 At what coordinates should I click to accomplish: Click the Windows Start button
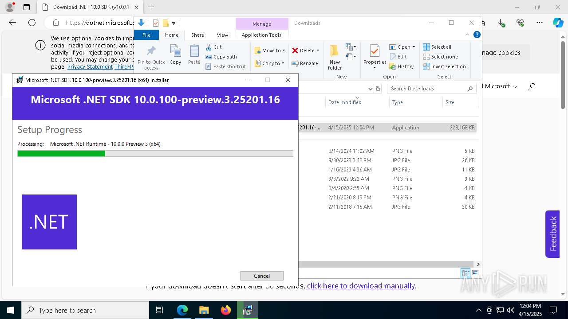coord(11,310)
